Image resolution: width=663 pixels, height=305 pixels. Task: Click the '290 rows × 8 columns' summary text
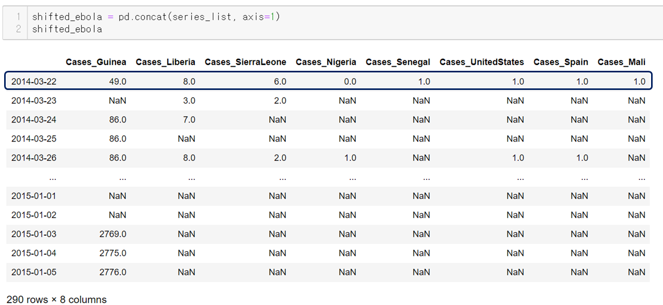pyautogui.click(x=56, y=300)
